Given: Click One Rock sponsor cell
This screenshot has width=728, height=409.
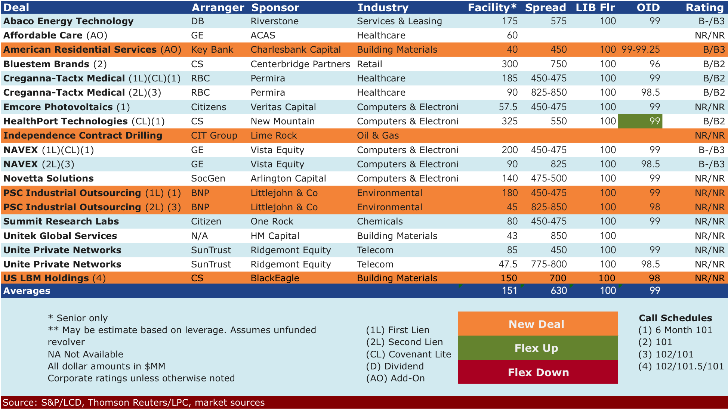Looking at the screenshot, I should pyautogui.click(x=272, y=221).
